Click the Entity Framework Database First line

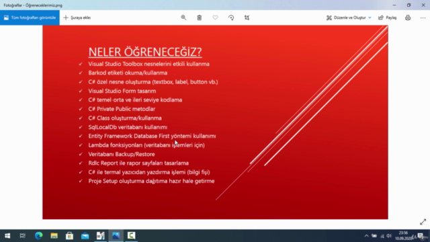(152, 136)
